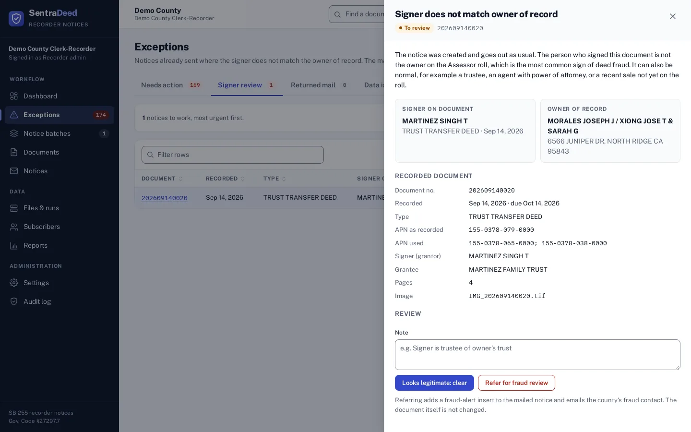691x432 pixels.
Task: Click the grantee MARTINEZ FAMILY TRUST value
Action: 508,270
